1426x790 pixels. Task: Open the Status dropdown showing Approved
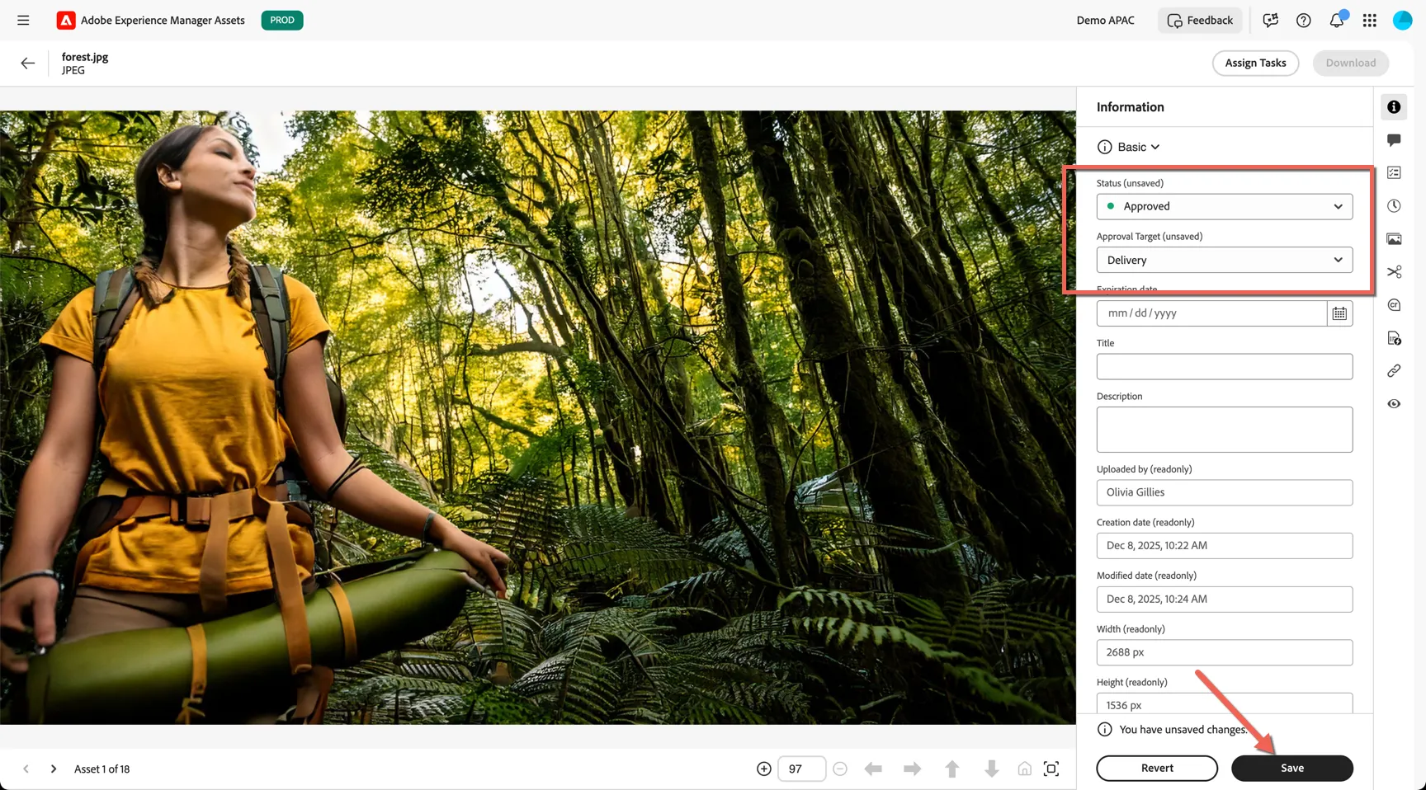click(x=1225, y=206)
